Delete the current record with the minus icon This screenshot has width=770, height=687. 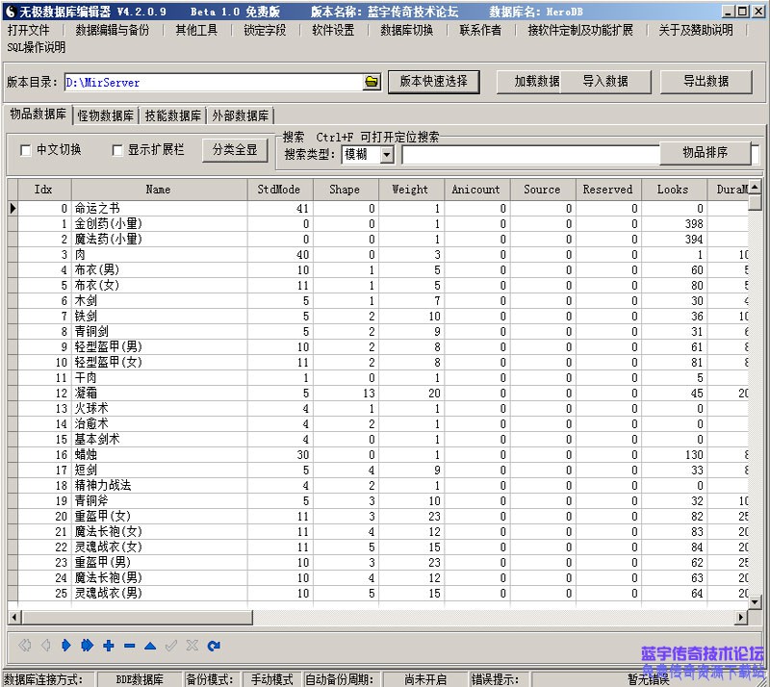click(129, 646)
